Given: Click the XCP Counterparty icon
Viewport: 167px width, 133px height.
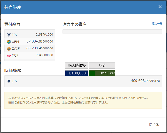Looking at the screenshot, I should (x=9, y=56).
